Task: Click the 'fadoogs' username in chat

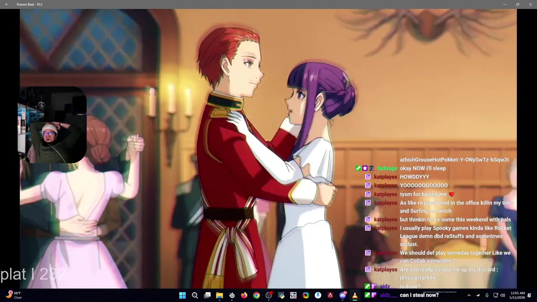Action: click(x=387, y=168)
